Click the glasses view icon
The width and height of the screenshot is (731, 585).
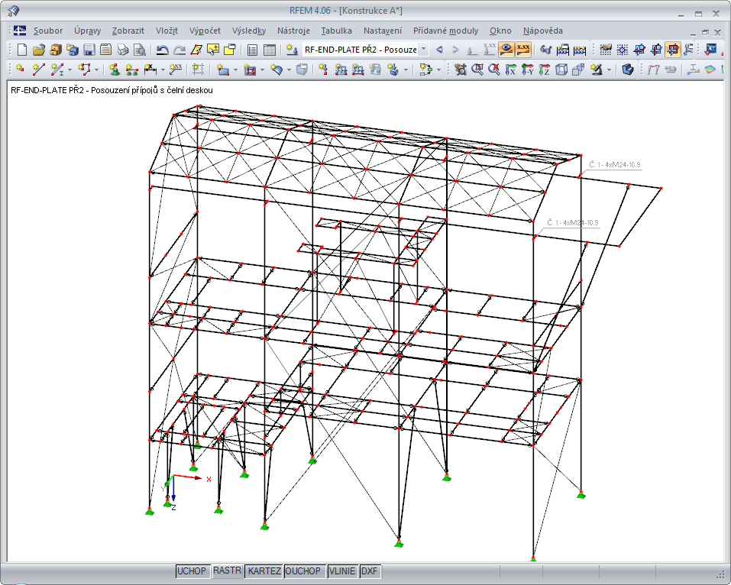545,50
